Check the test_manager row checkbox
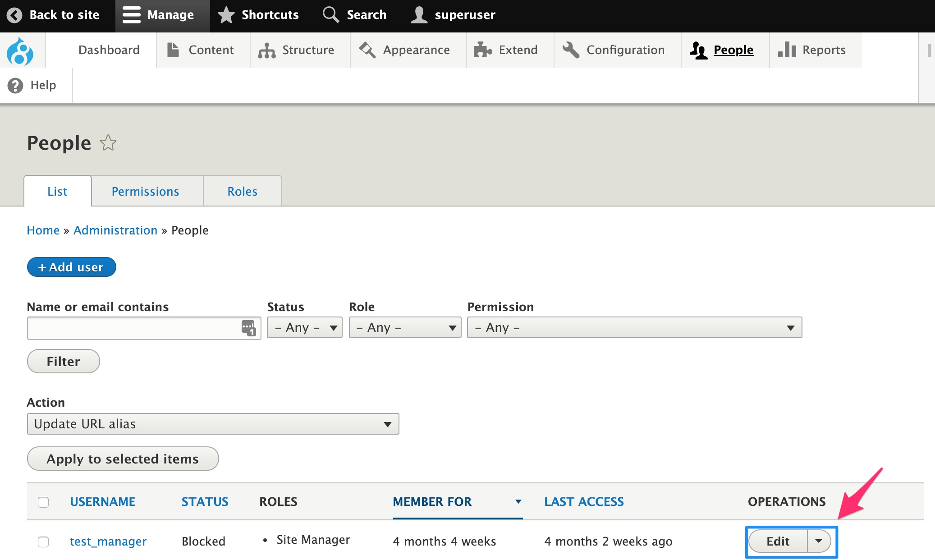Image resolution: width=935 pixels, height=560 pixels. (43, 542)
